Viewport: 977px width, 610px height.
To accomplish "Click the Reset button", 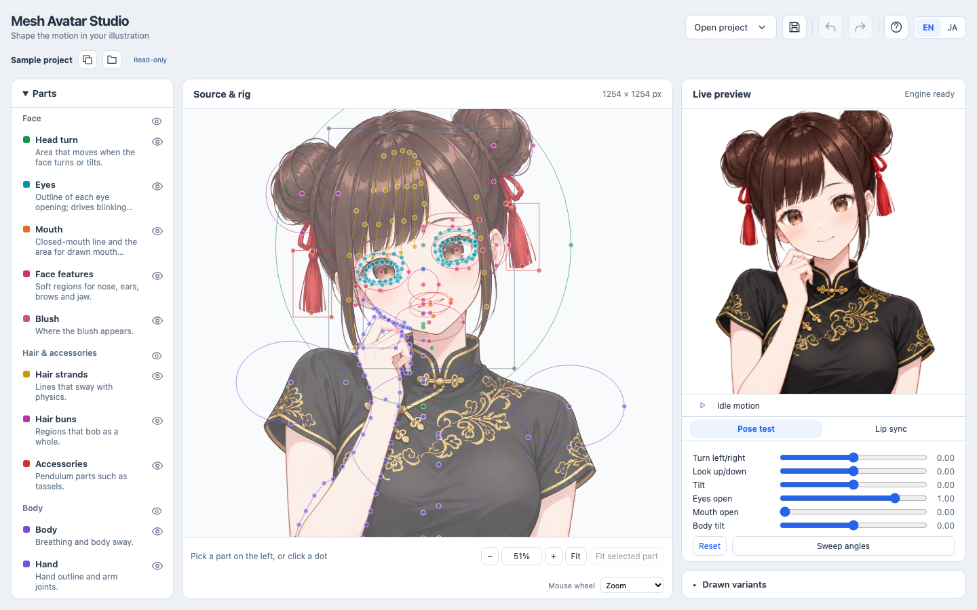I will tap(710, 546).
